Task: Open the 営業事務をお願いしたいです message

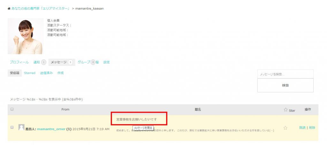Action: click(x=136, y=119)
